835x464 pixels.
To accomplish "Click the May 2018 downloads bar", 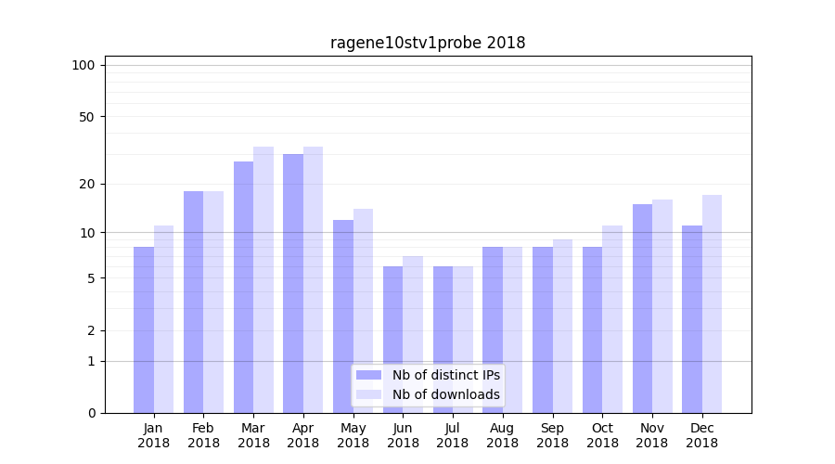I will coord(363,311).
